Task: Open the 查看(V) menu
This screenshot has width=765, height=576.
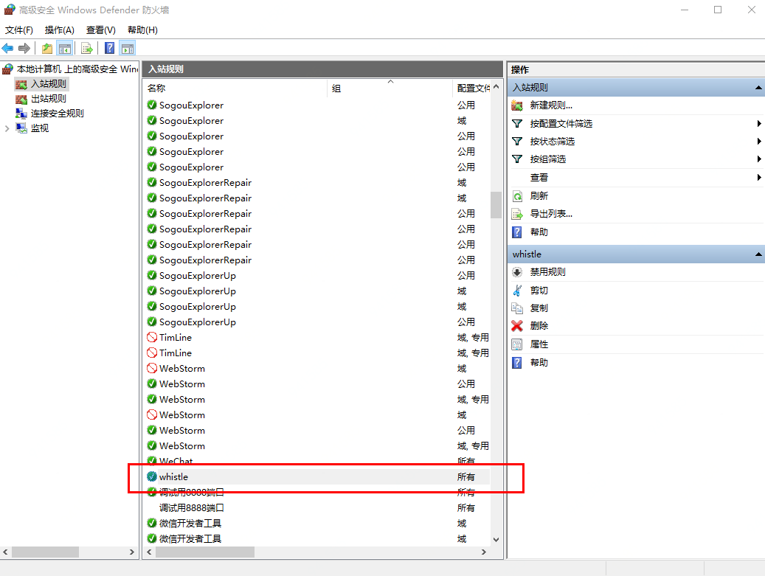Action: pos(100,30)
